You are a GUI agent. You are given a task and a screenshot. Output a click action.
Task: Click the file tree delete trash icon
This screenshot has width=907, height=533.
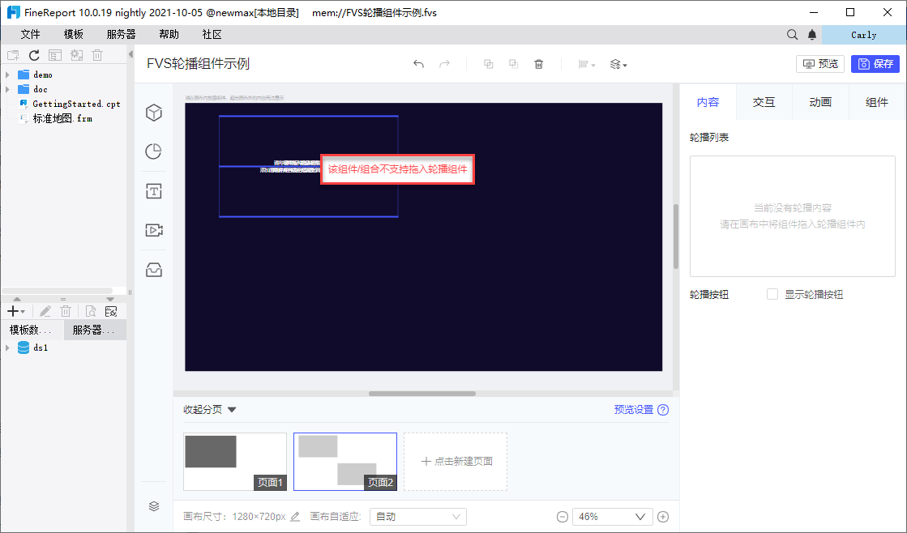[98, 56]
